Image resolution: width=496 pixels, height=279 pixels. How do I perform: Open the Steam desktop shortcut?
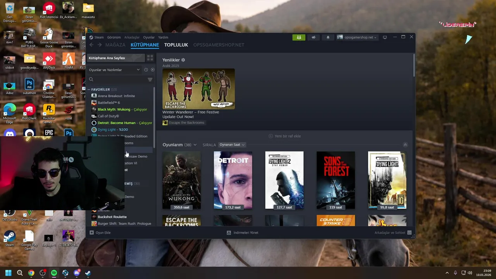(x=10, y=238)
